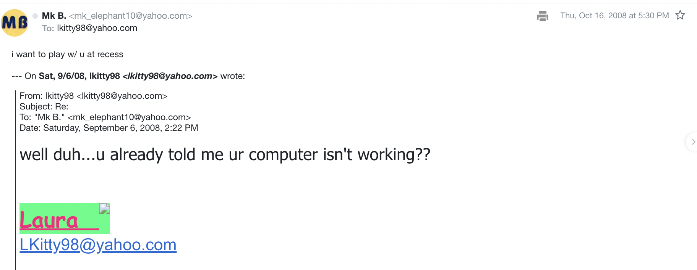The width and height of the screenshot is (697, 270).
Task: Click the quoted From: lkitty98 line
Action: pos(93,96)
